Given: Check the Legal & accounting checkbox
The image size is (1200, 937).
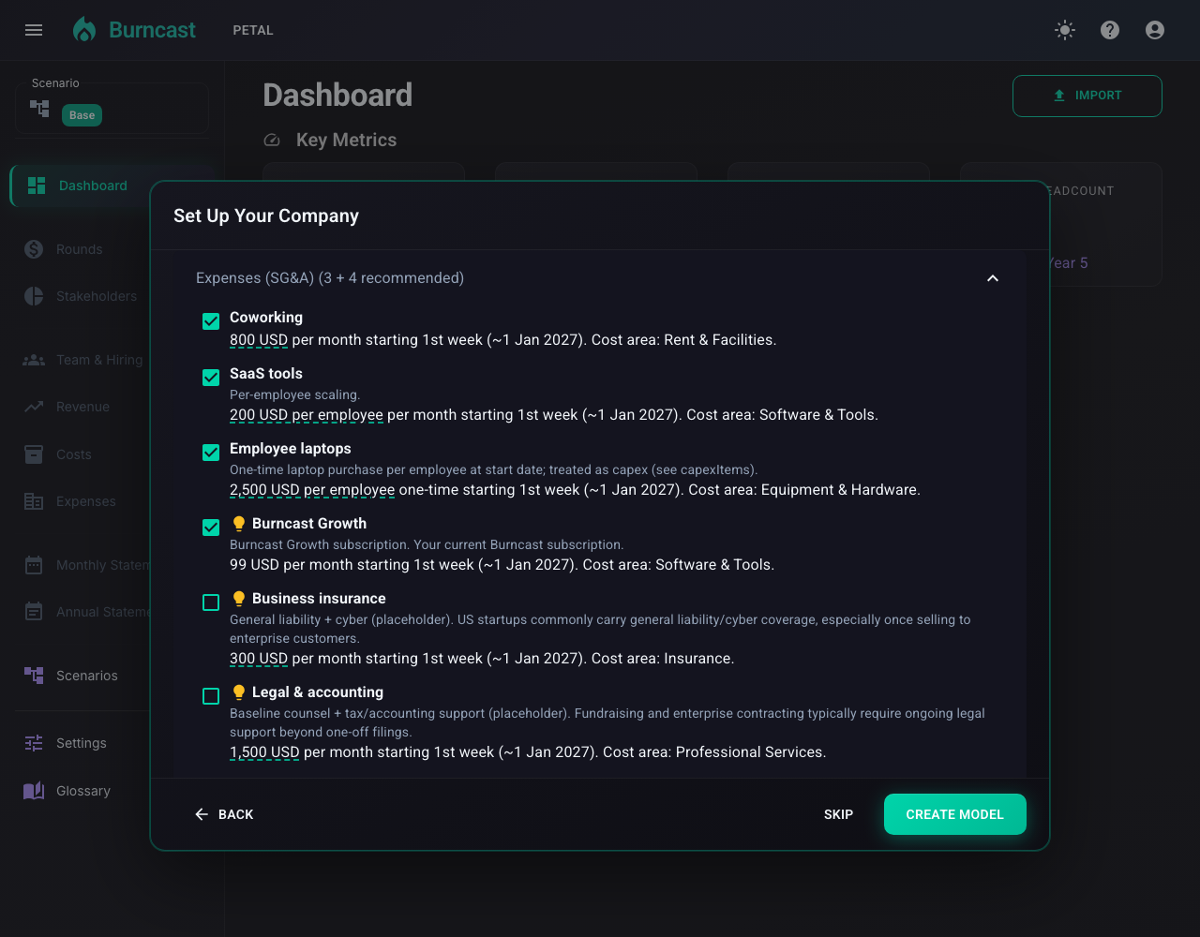Looking at the screenshot, I should tap(211, 696).
